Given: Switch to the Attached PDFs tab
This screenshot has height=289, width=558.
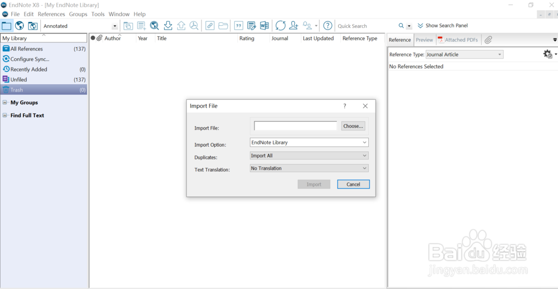Looking at the screenshot, I should (x=458, y=40).
